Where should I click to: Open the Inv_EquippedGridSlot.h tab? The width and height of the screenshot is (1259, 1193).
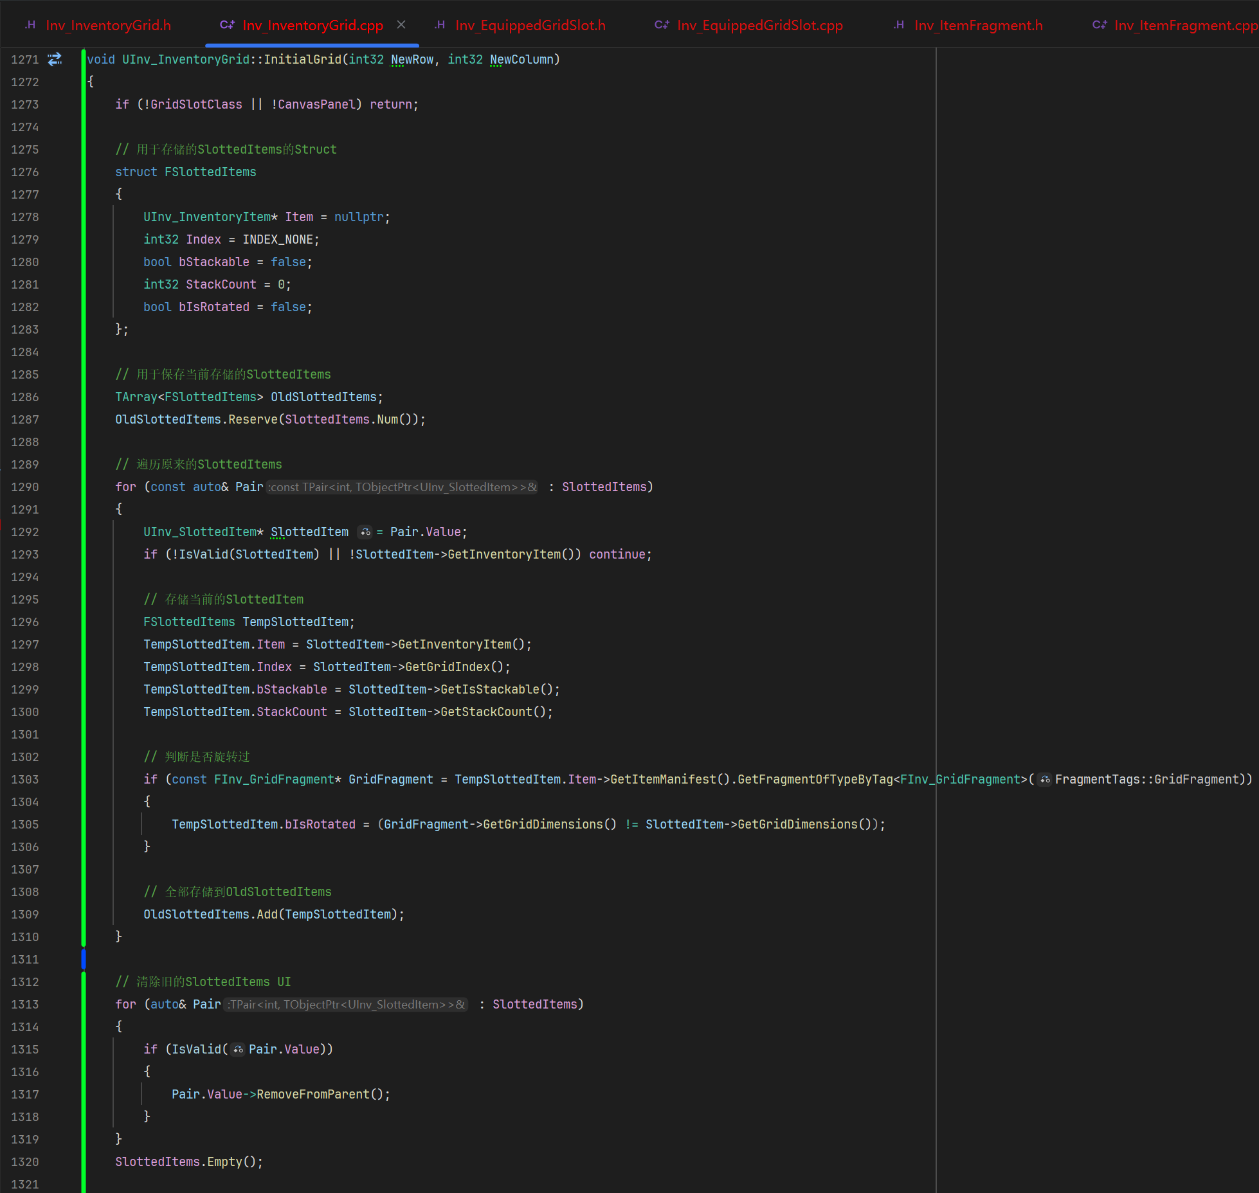530,25
